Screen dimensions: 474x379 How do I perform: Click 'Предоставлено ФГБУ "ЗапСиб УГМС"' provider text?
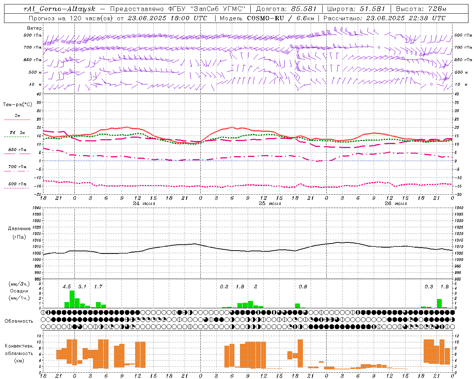178,9
